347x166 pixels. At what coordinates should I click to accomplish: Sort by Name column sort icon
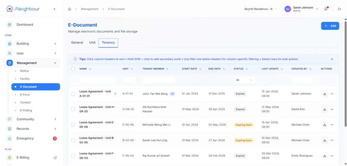click(90, 69)
